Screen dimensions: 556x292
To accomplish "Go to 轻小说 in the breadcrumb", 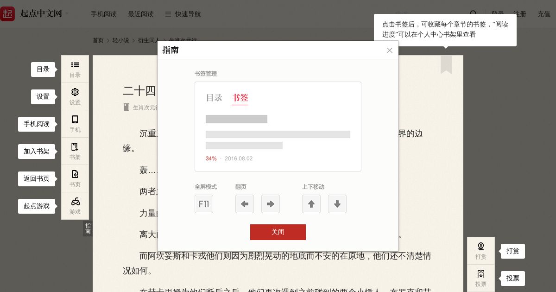I will (121, 40).
